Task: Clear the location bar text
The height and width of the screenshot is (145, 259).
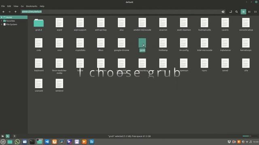Action: [223, 12]
